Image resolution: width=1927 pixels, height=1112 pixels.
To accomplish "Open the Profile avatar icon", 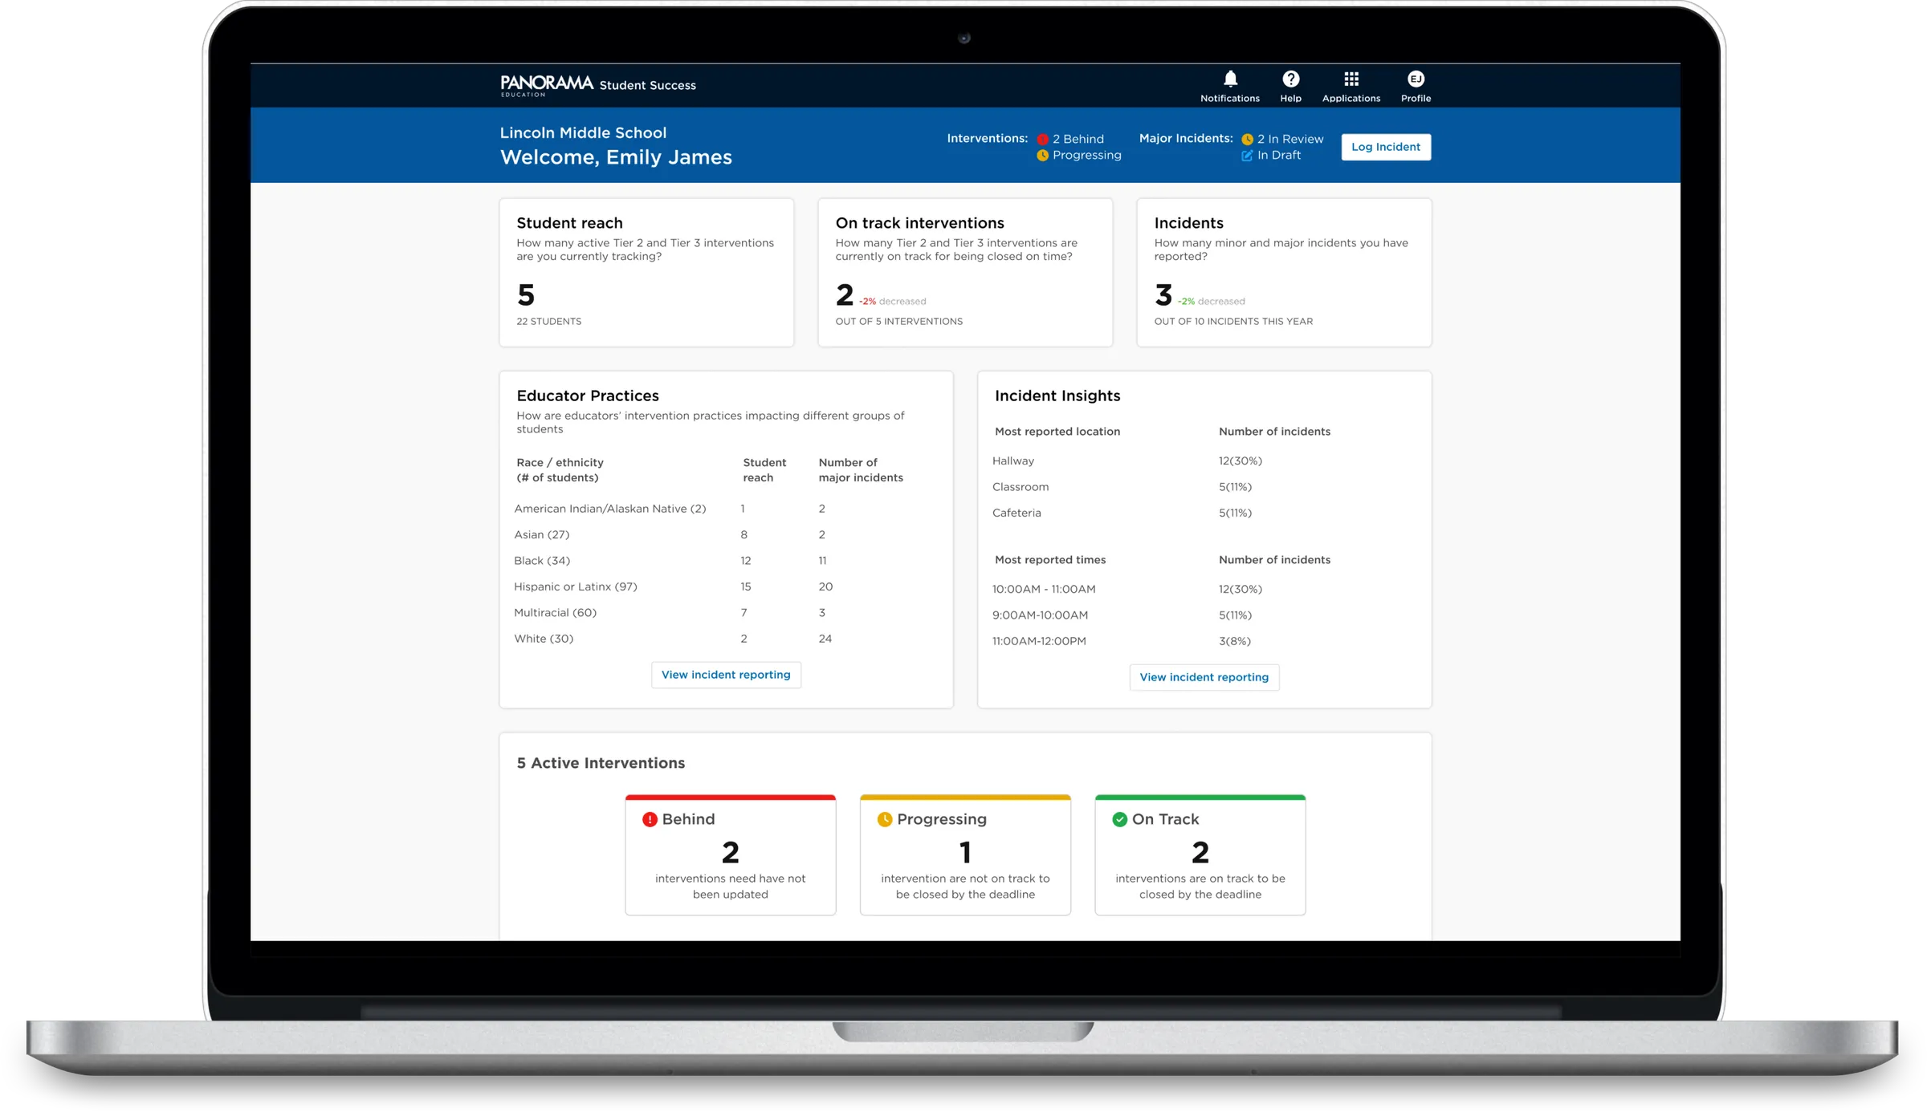I will tap(1416, 79).
